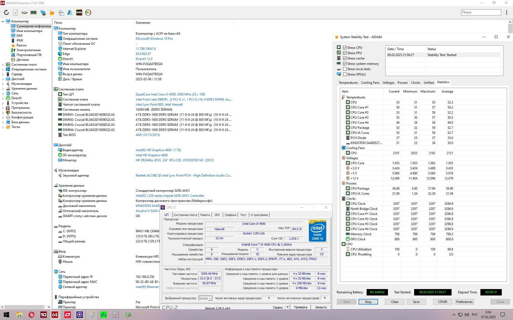Click Проверка button in CPU-Z
Image resolution: width=513 pixels, height=320 pixels.
point(301,307)
